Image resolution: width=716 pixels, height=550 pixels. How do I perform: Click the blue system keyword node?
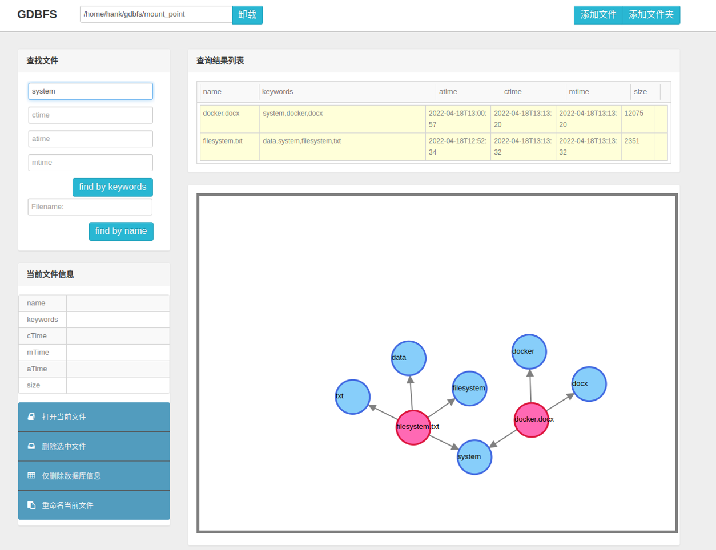[x=474, y=457]
